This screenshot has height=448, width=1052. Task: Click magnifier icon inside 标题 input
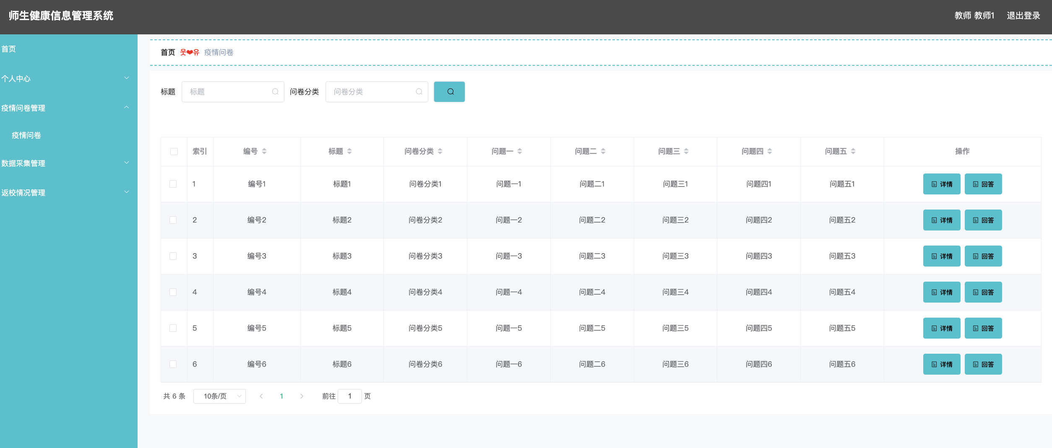[x=275, y=92]
